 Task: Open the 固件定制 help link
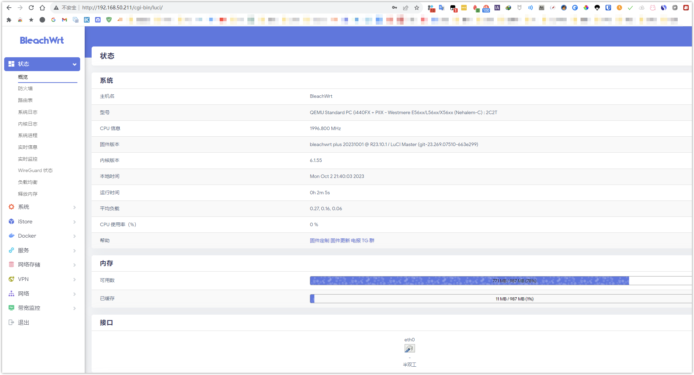coord(319,240)
